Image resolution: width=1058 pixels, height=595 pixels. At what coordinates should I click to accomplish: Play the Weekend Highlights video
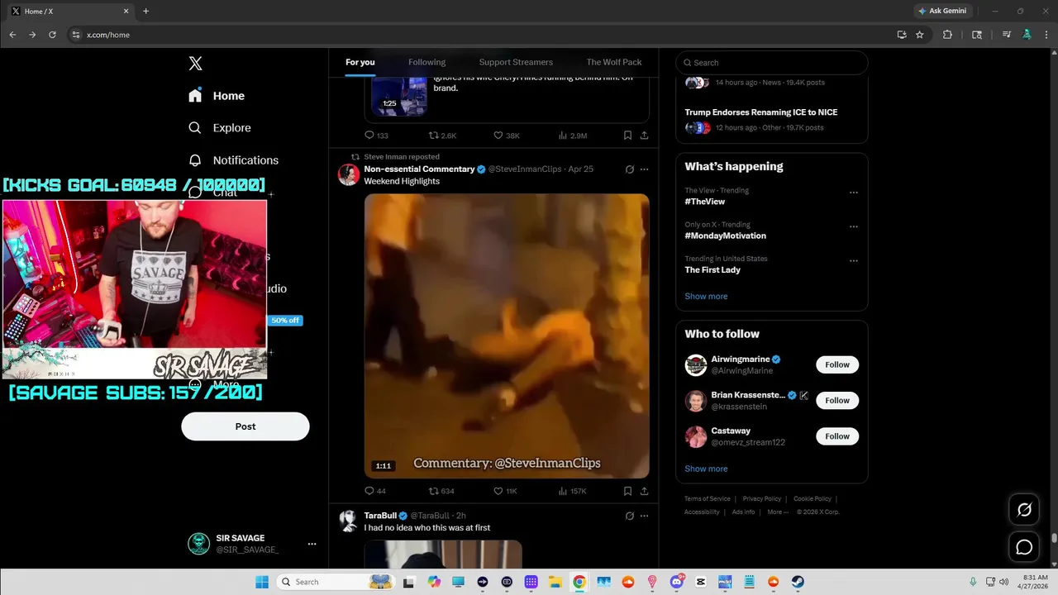pos(507,336)
